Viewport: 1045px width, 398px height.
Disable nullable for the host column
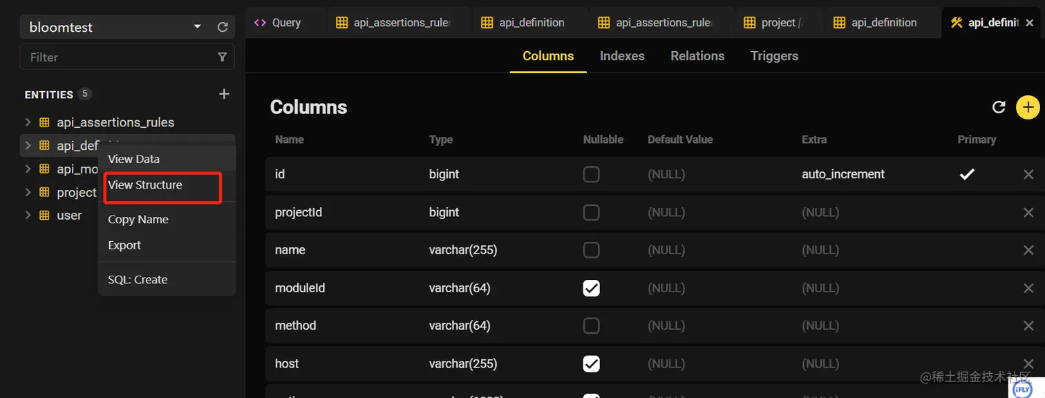591,363
